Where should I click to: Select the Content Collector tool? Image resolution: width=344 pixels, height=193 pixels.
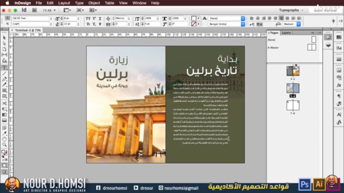tap(4, 61)
